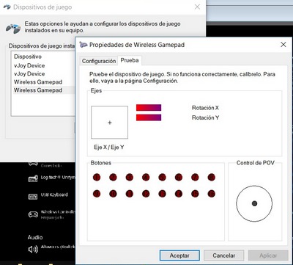This screenshot has height=265, width=293.
Task: Click the button 12 indicator light
Action: 146,194
